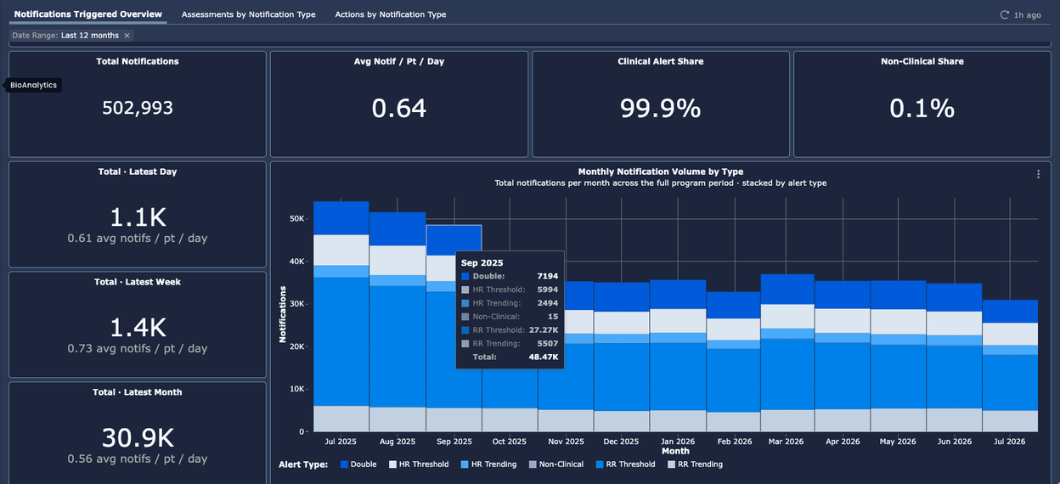
Task: Toggle RR Threshold legend entry
Action: [625, 464]
